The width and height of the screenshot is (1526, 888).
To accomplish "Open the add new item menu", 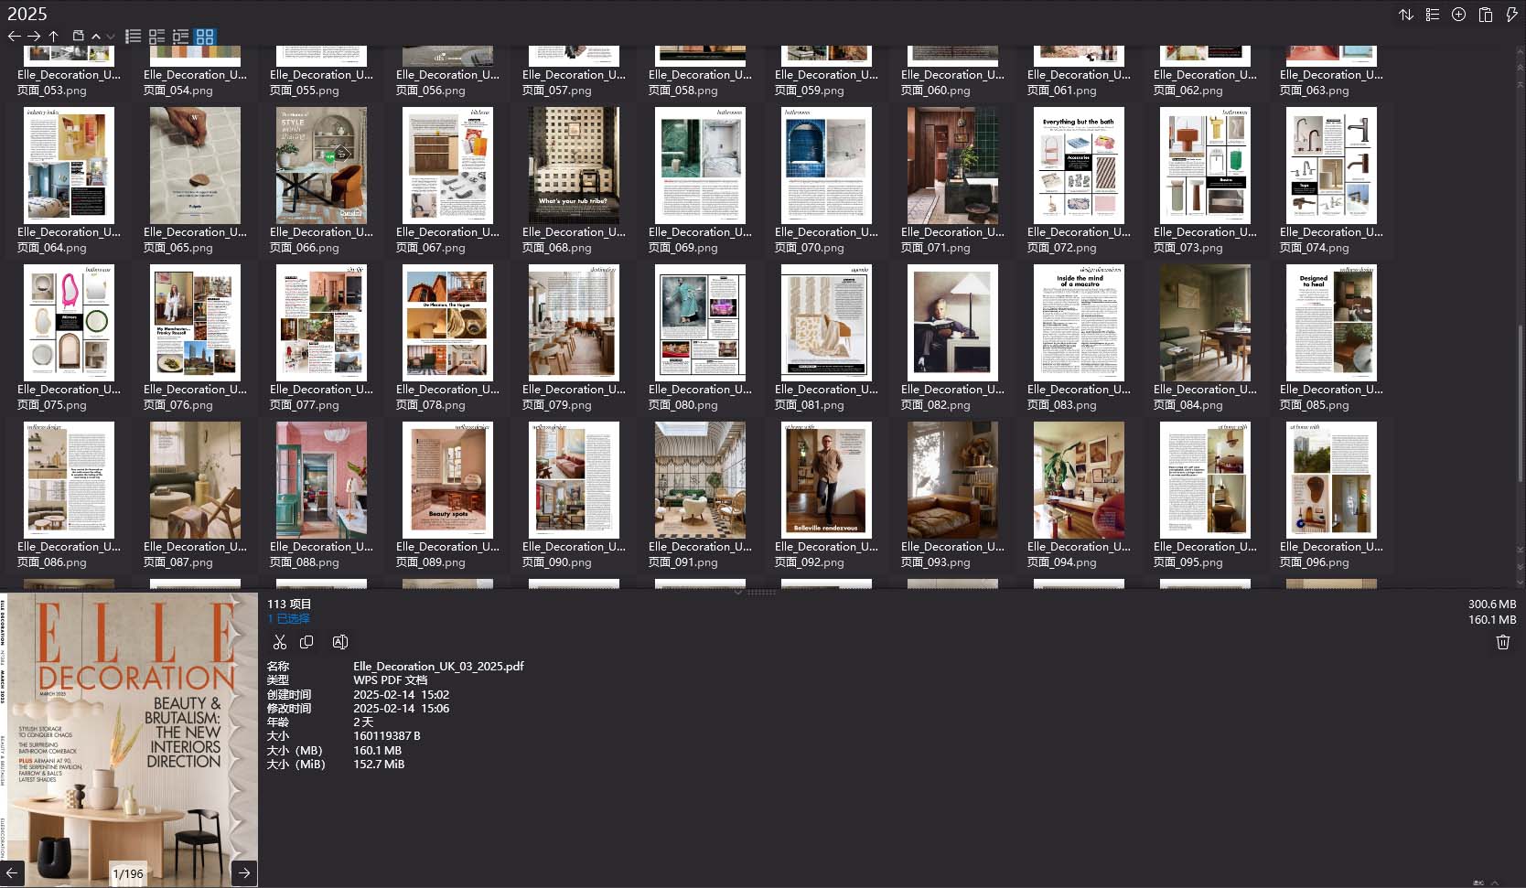I will [1458, 15].
